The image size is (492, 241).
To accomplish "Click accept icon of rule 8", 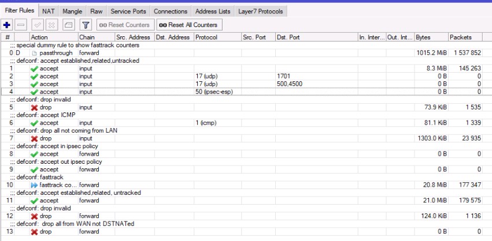I will [35, 155].
